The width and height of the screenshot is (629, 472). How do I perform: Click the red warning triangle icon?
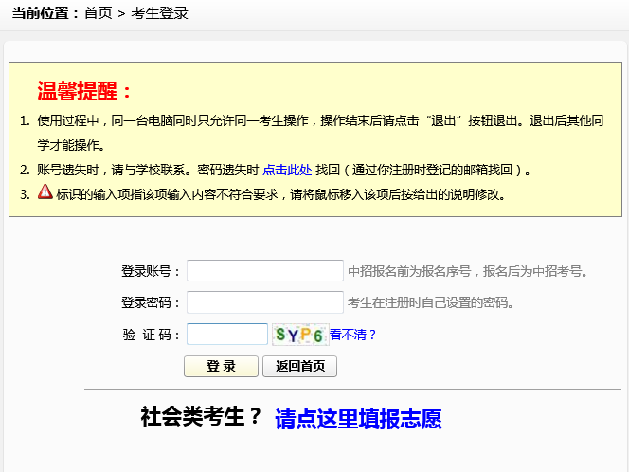click(45, 192)
